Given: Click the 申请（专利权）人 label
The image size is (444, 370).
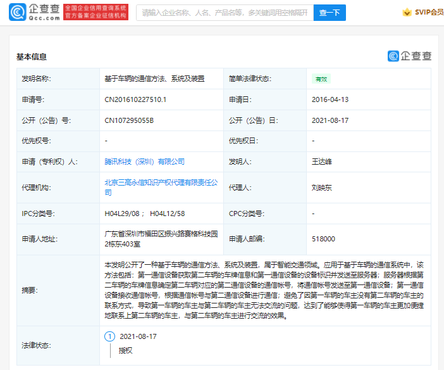Looking at the screenshot, I should pos(50,162).
